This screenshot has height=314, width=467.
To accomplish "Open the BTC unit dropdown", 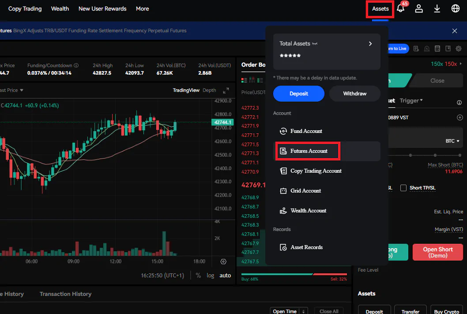I will coord(452,141).
